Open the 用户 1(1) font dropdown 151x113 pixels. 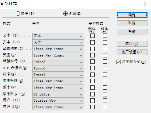[58, 101]
